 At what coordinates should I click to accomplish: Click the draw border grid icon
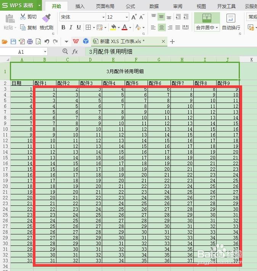[x=100, y=27]
